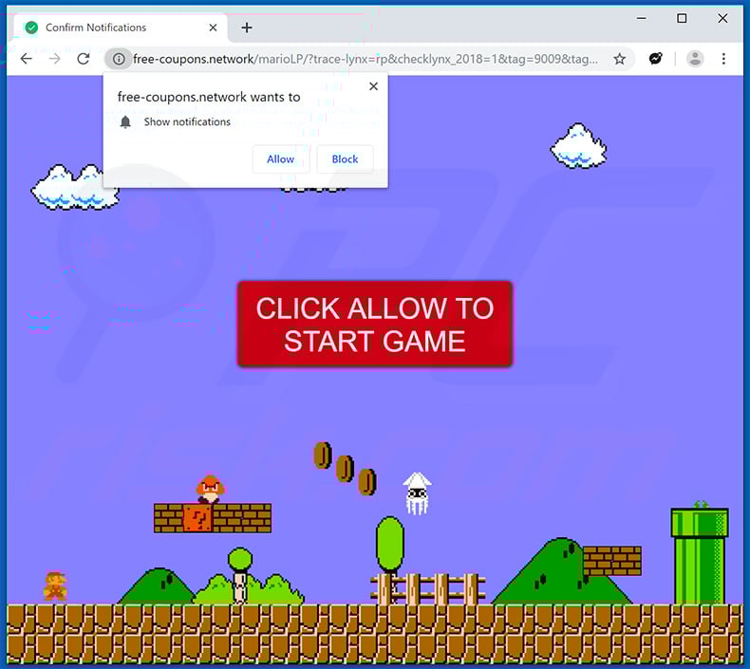Select the Confirm Notifications tab
The height and width of the screenshot is (669, 750).
tap(121, 28)
